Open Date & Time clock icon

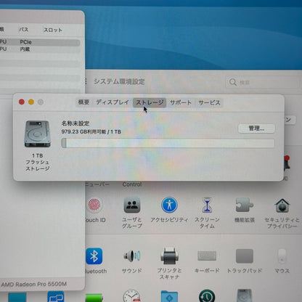point(132,295)
